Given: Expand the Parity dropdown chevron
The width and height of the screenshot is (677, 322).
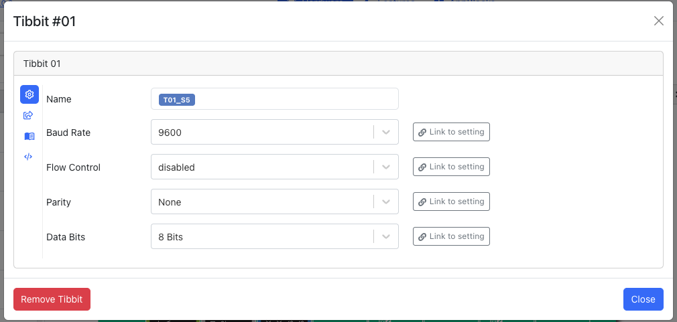Looking at the screenshot, I should click(386, 202).
